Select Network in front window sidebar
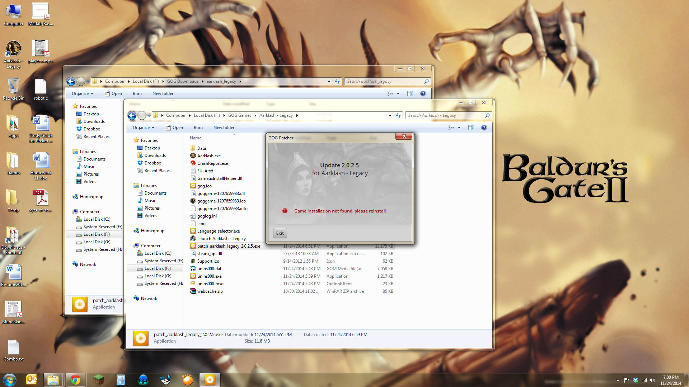689x387 pixels. [x=149, y=298]
